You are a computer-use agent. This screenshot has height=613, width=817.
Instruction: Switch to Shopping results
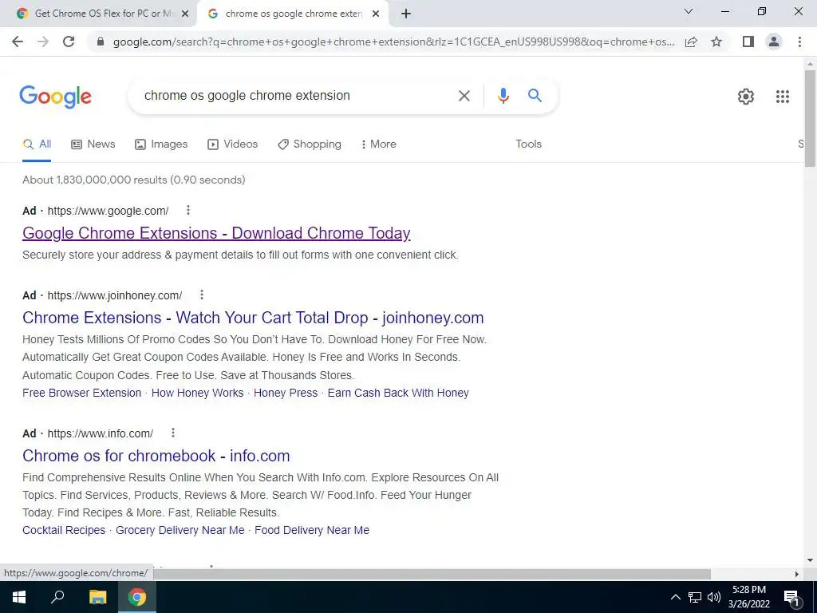(x=310, y=144)
